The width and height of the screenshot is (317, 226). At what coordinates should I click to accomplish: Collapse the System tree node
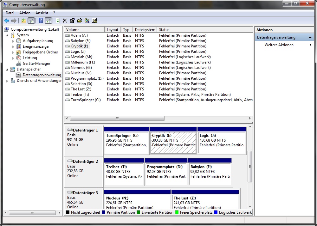[x=7, y=35]
